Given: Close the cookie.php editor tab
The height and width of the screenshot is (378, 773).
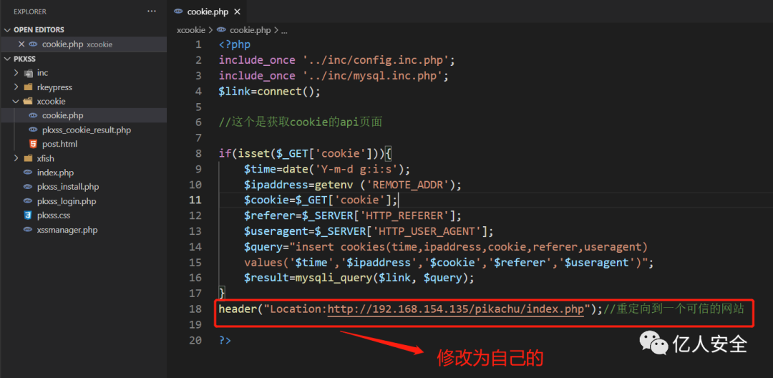Looking at the screenshot, I should 237,11.
